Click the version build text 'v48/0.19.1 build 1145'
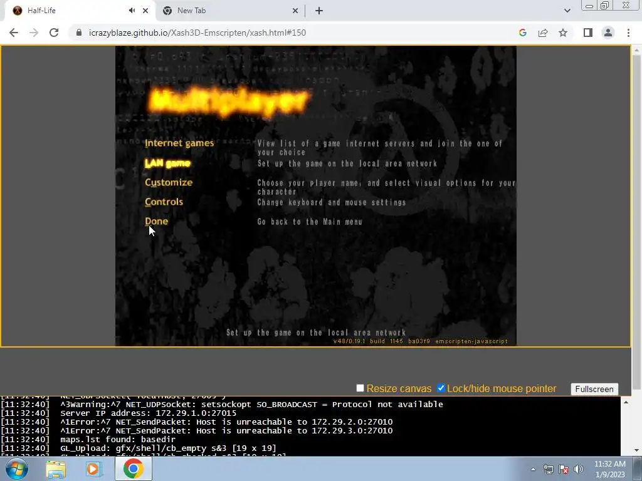The image size is (642, 481). coord(368,341)
